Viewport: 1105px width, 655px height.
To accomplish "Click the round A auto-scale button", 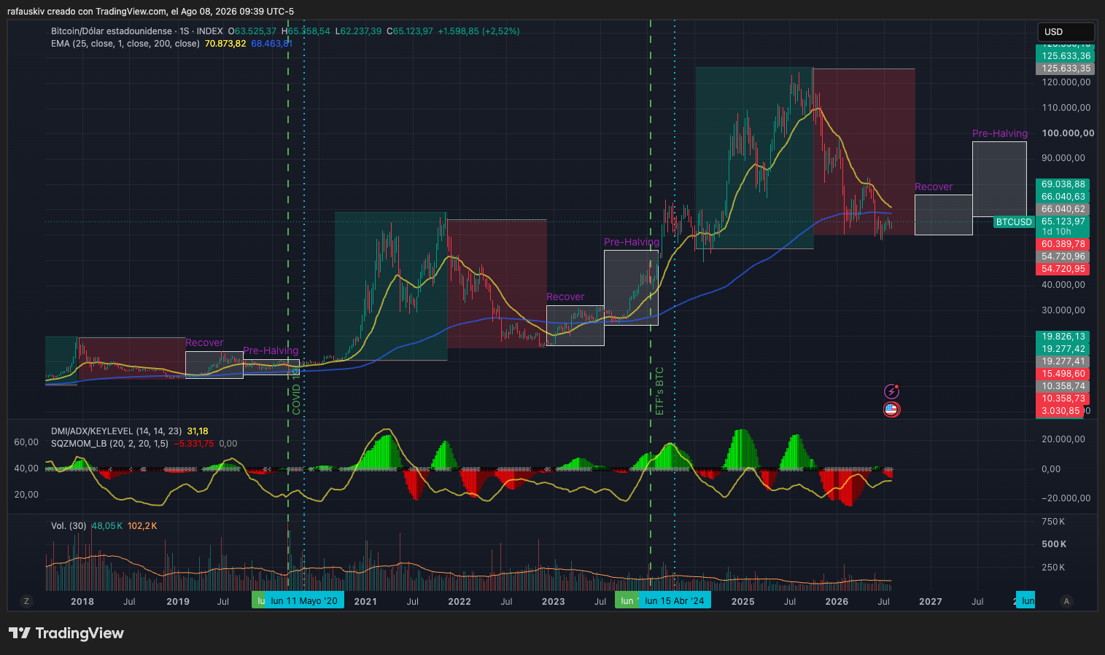I will (1066, 601).
